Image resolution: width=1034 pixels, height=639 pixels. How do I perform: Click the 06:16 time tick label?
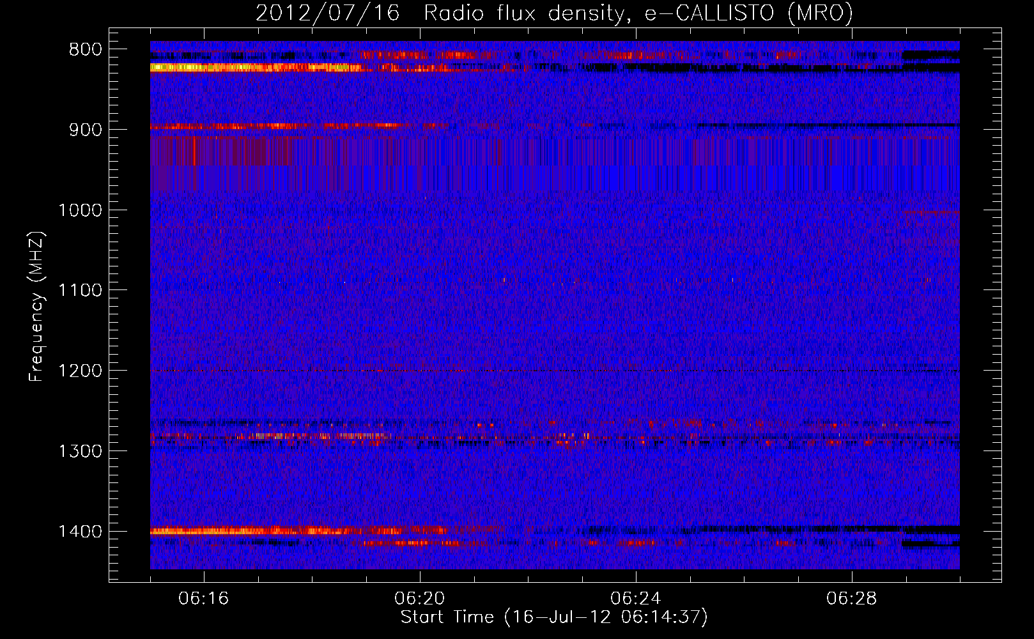click(x=204, y=599)
